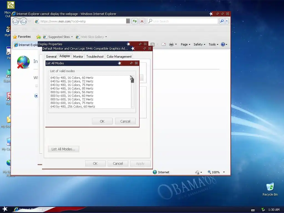Click the star icon in List All Modes title bar
Image resolution: width=284 pixels, height=213 pixels.
pos(120,63)
